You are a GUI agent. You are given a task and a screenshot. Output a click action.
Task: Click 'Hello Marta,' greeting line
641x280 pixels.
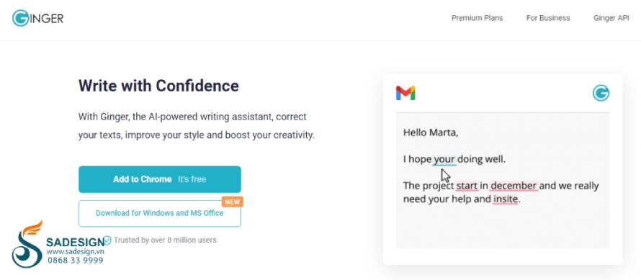coord(431,132)
